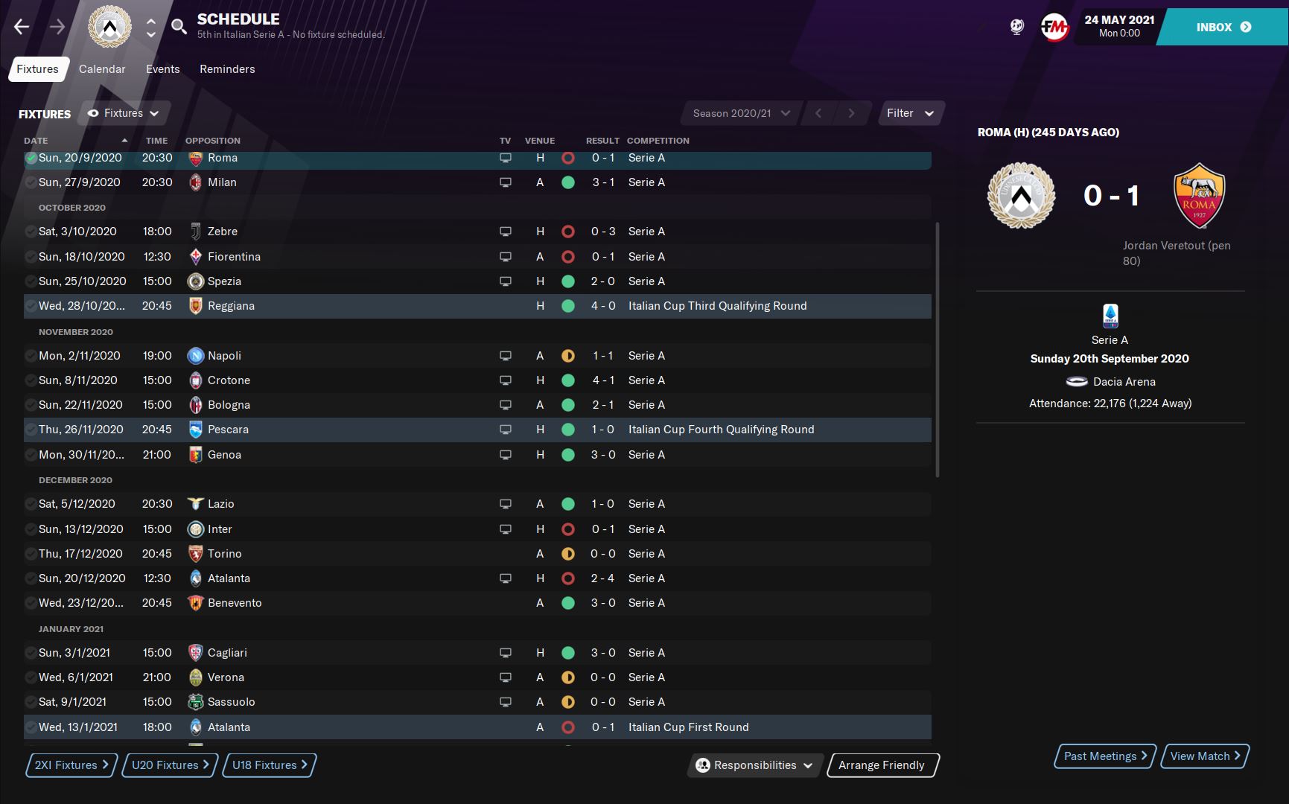The image size is (1289, 804).
Task: Expand the Fixtures view dropdown
Action: (124, 113)
